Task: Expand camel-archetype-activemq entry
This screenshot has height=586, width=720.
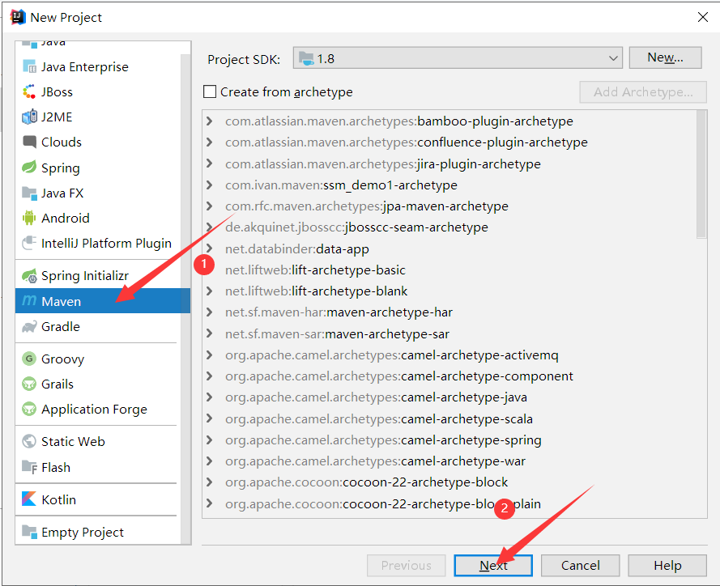Action: point(210,355)
